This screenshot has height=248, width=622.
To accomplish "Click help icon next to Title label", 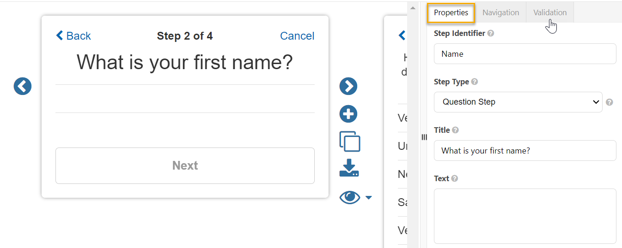I will click(456, 130).
